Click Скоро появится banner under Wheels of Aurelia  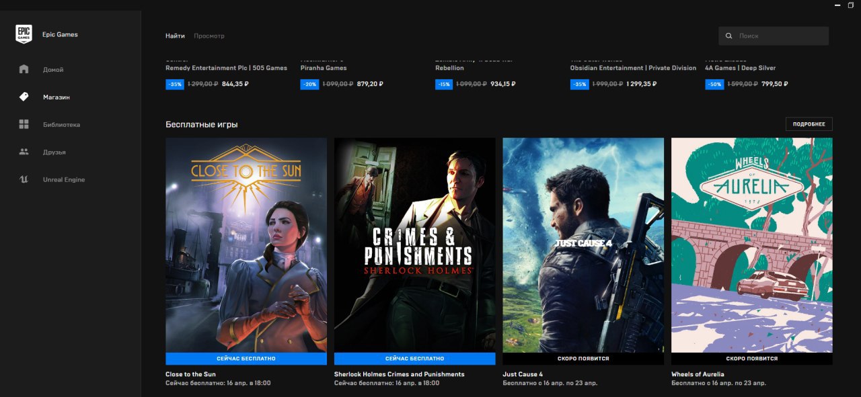tap(752, 359)
